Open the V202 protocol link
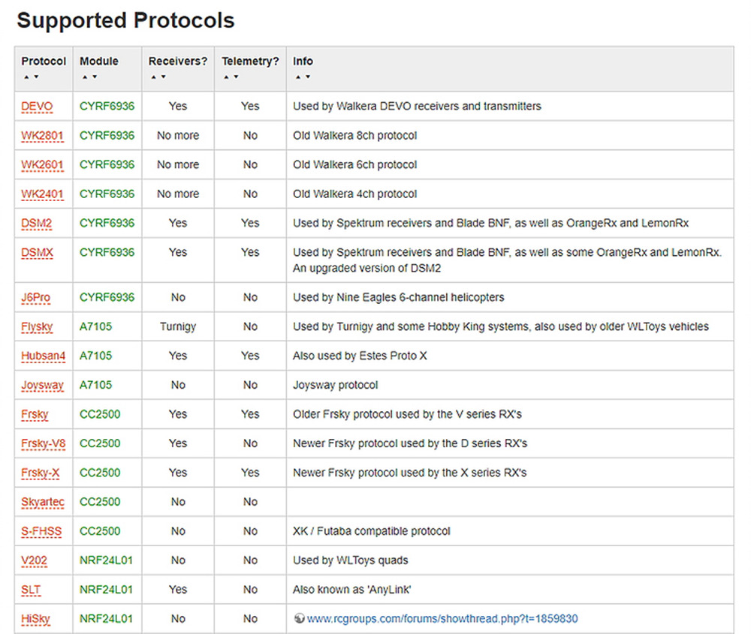751x634 pixels. (x=34, y=560)
